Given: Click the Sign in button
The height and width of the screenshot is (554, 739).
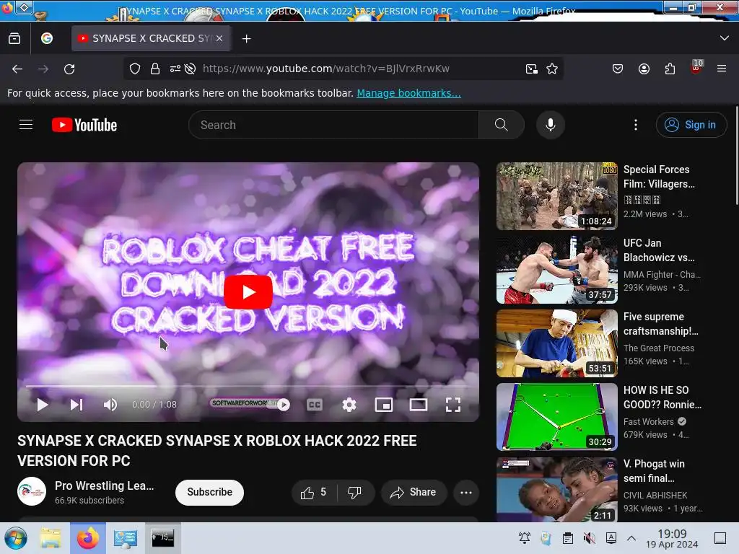Looking at the screenshot, I should click(x=691, y=125).
